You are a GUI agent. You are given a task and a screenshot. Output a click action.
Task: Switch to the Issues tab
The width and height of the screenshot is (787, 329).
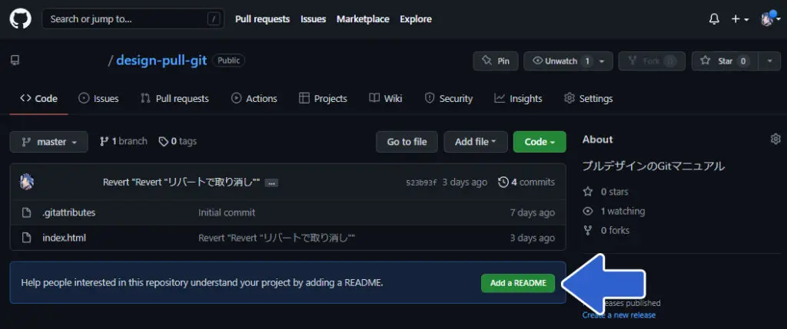tap(98, 98)
